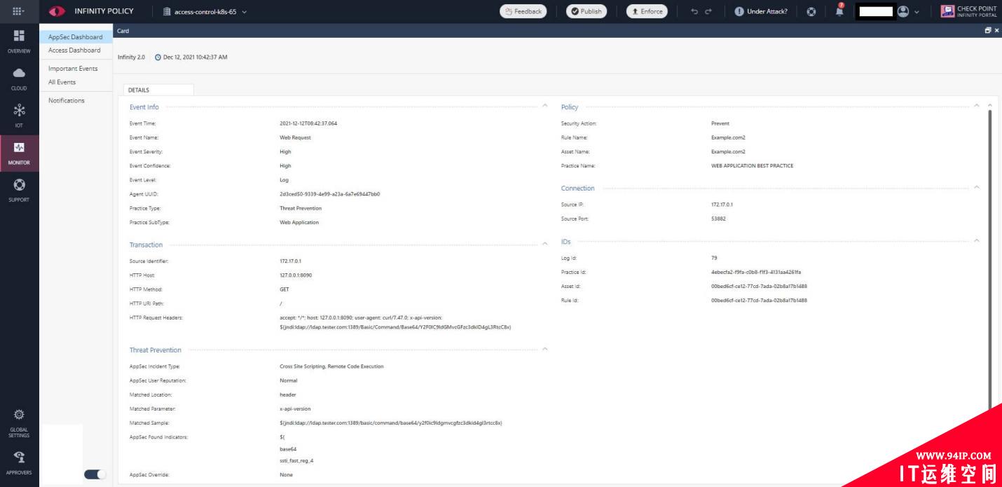Viewport: 1002px width, 487px height.
Task: Click the clock icon beside the event date
Action: coord(158,57)
